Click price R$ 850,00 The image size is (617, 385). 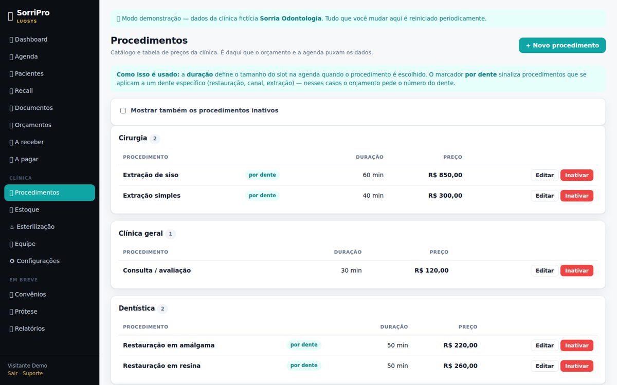coord(445,175)
